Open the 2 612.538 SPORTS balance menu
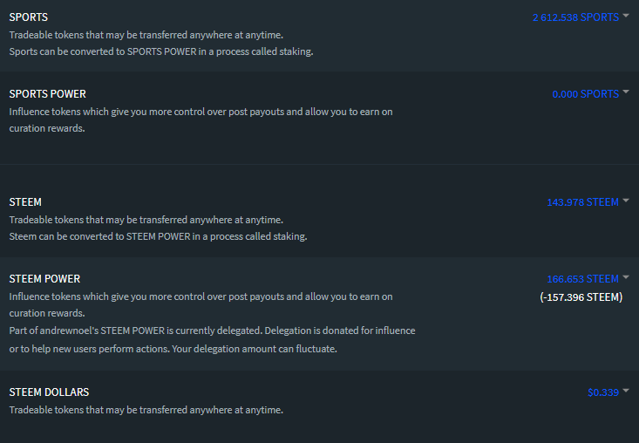The image size is (639, 443). pyautogui.click(x=575, y=17)
